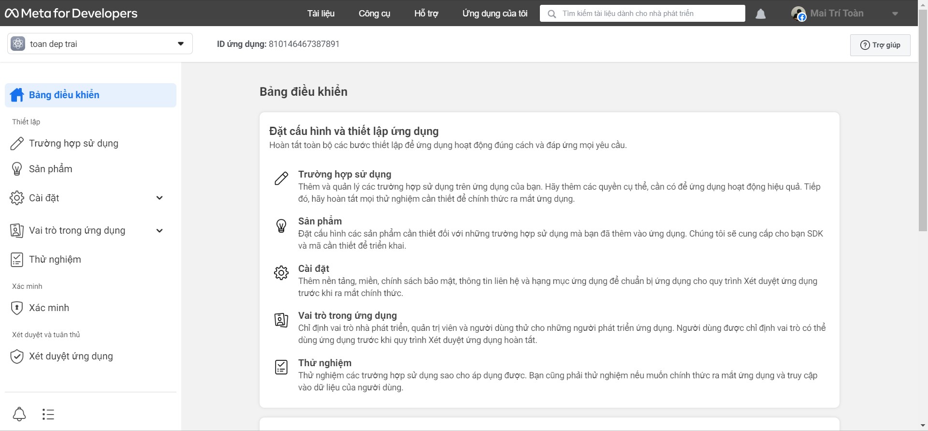Open the Công cụ menu
928x431 pixels.
(x=375, y=14)
